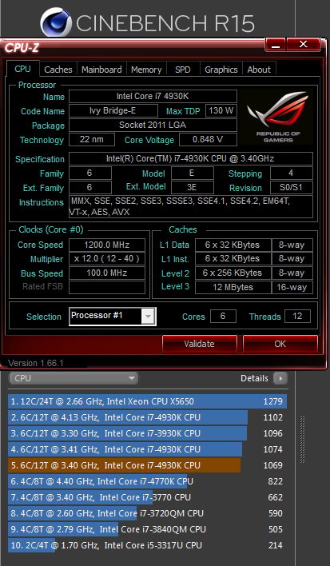This screenshot has height=566, width=330.
Task: Open the Graphics tab
Action: (221, 70)
